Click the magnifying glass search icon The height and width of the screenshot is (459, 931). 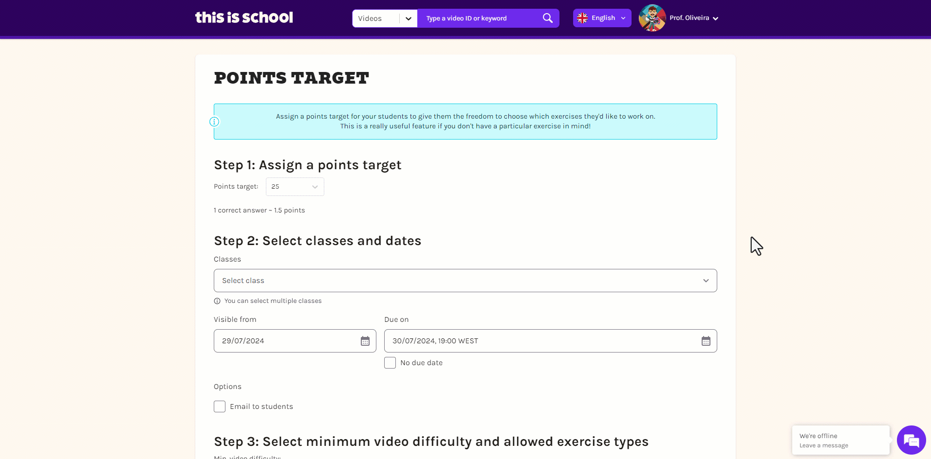click(x=547, y=18)
